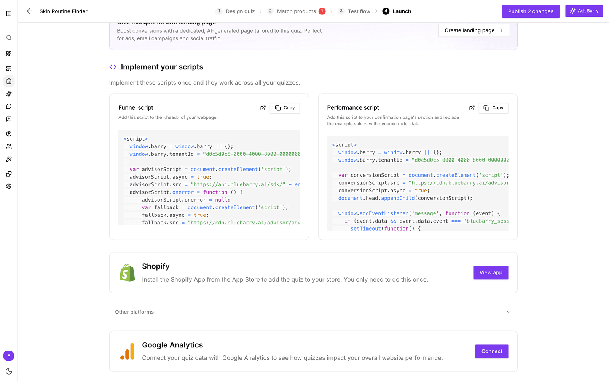Viewport: 609px width, 381px height.
Task: Click the Performance script title
Action: coord(353,108)
